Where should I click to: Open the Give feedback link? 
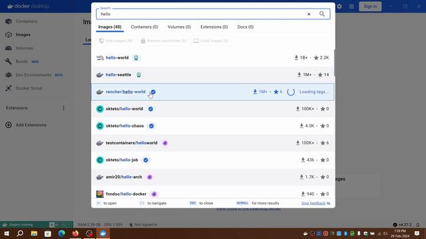coord(316,203)
